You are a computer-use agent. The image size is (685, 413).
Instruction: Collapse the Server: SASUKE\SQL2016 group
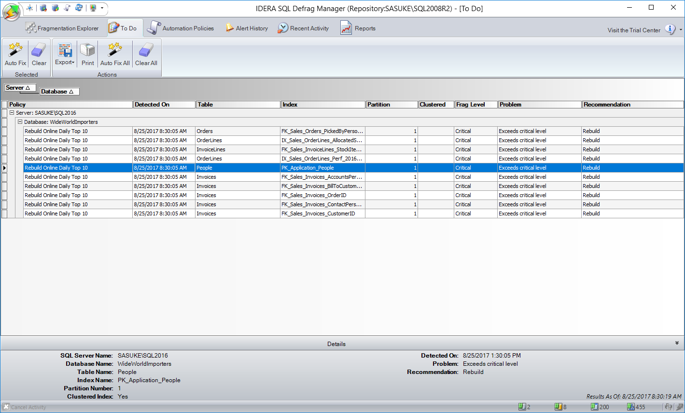(x=12, y=113)
